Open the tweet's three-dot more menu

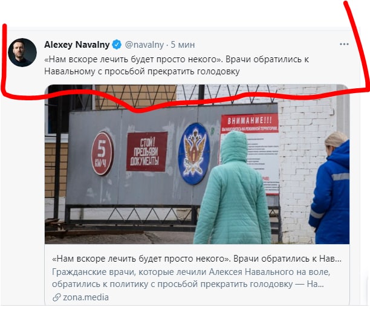click(x=344, y=44)
